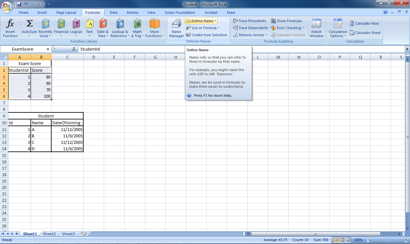The width and height of the screenshot is (410, 244).
Task: Switch to the Data ribbon tab
Action: click(x=114, y=12)
